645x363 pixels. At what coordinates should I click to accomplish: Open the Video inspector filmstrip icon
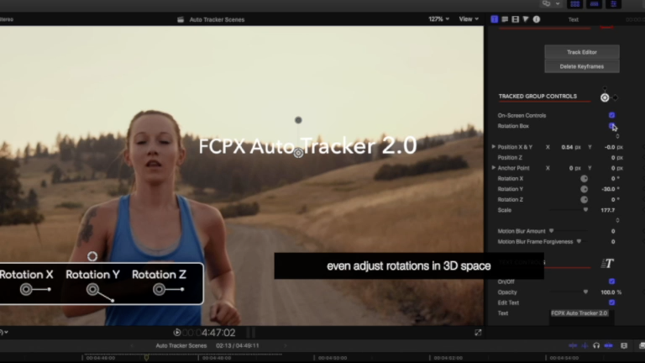(515, 19)
